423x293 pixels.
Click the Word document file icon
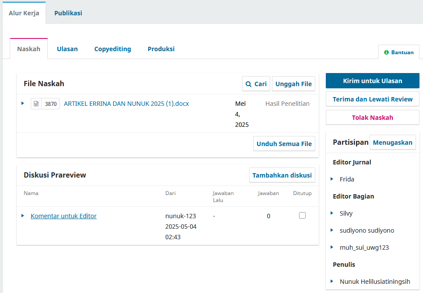click(36, 104)
